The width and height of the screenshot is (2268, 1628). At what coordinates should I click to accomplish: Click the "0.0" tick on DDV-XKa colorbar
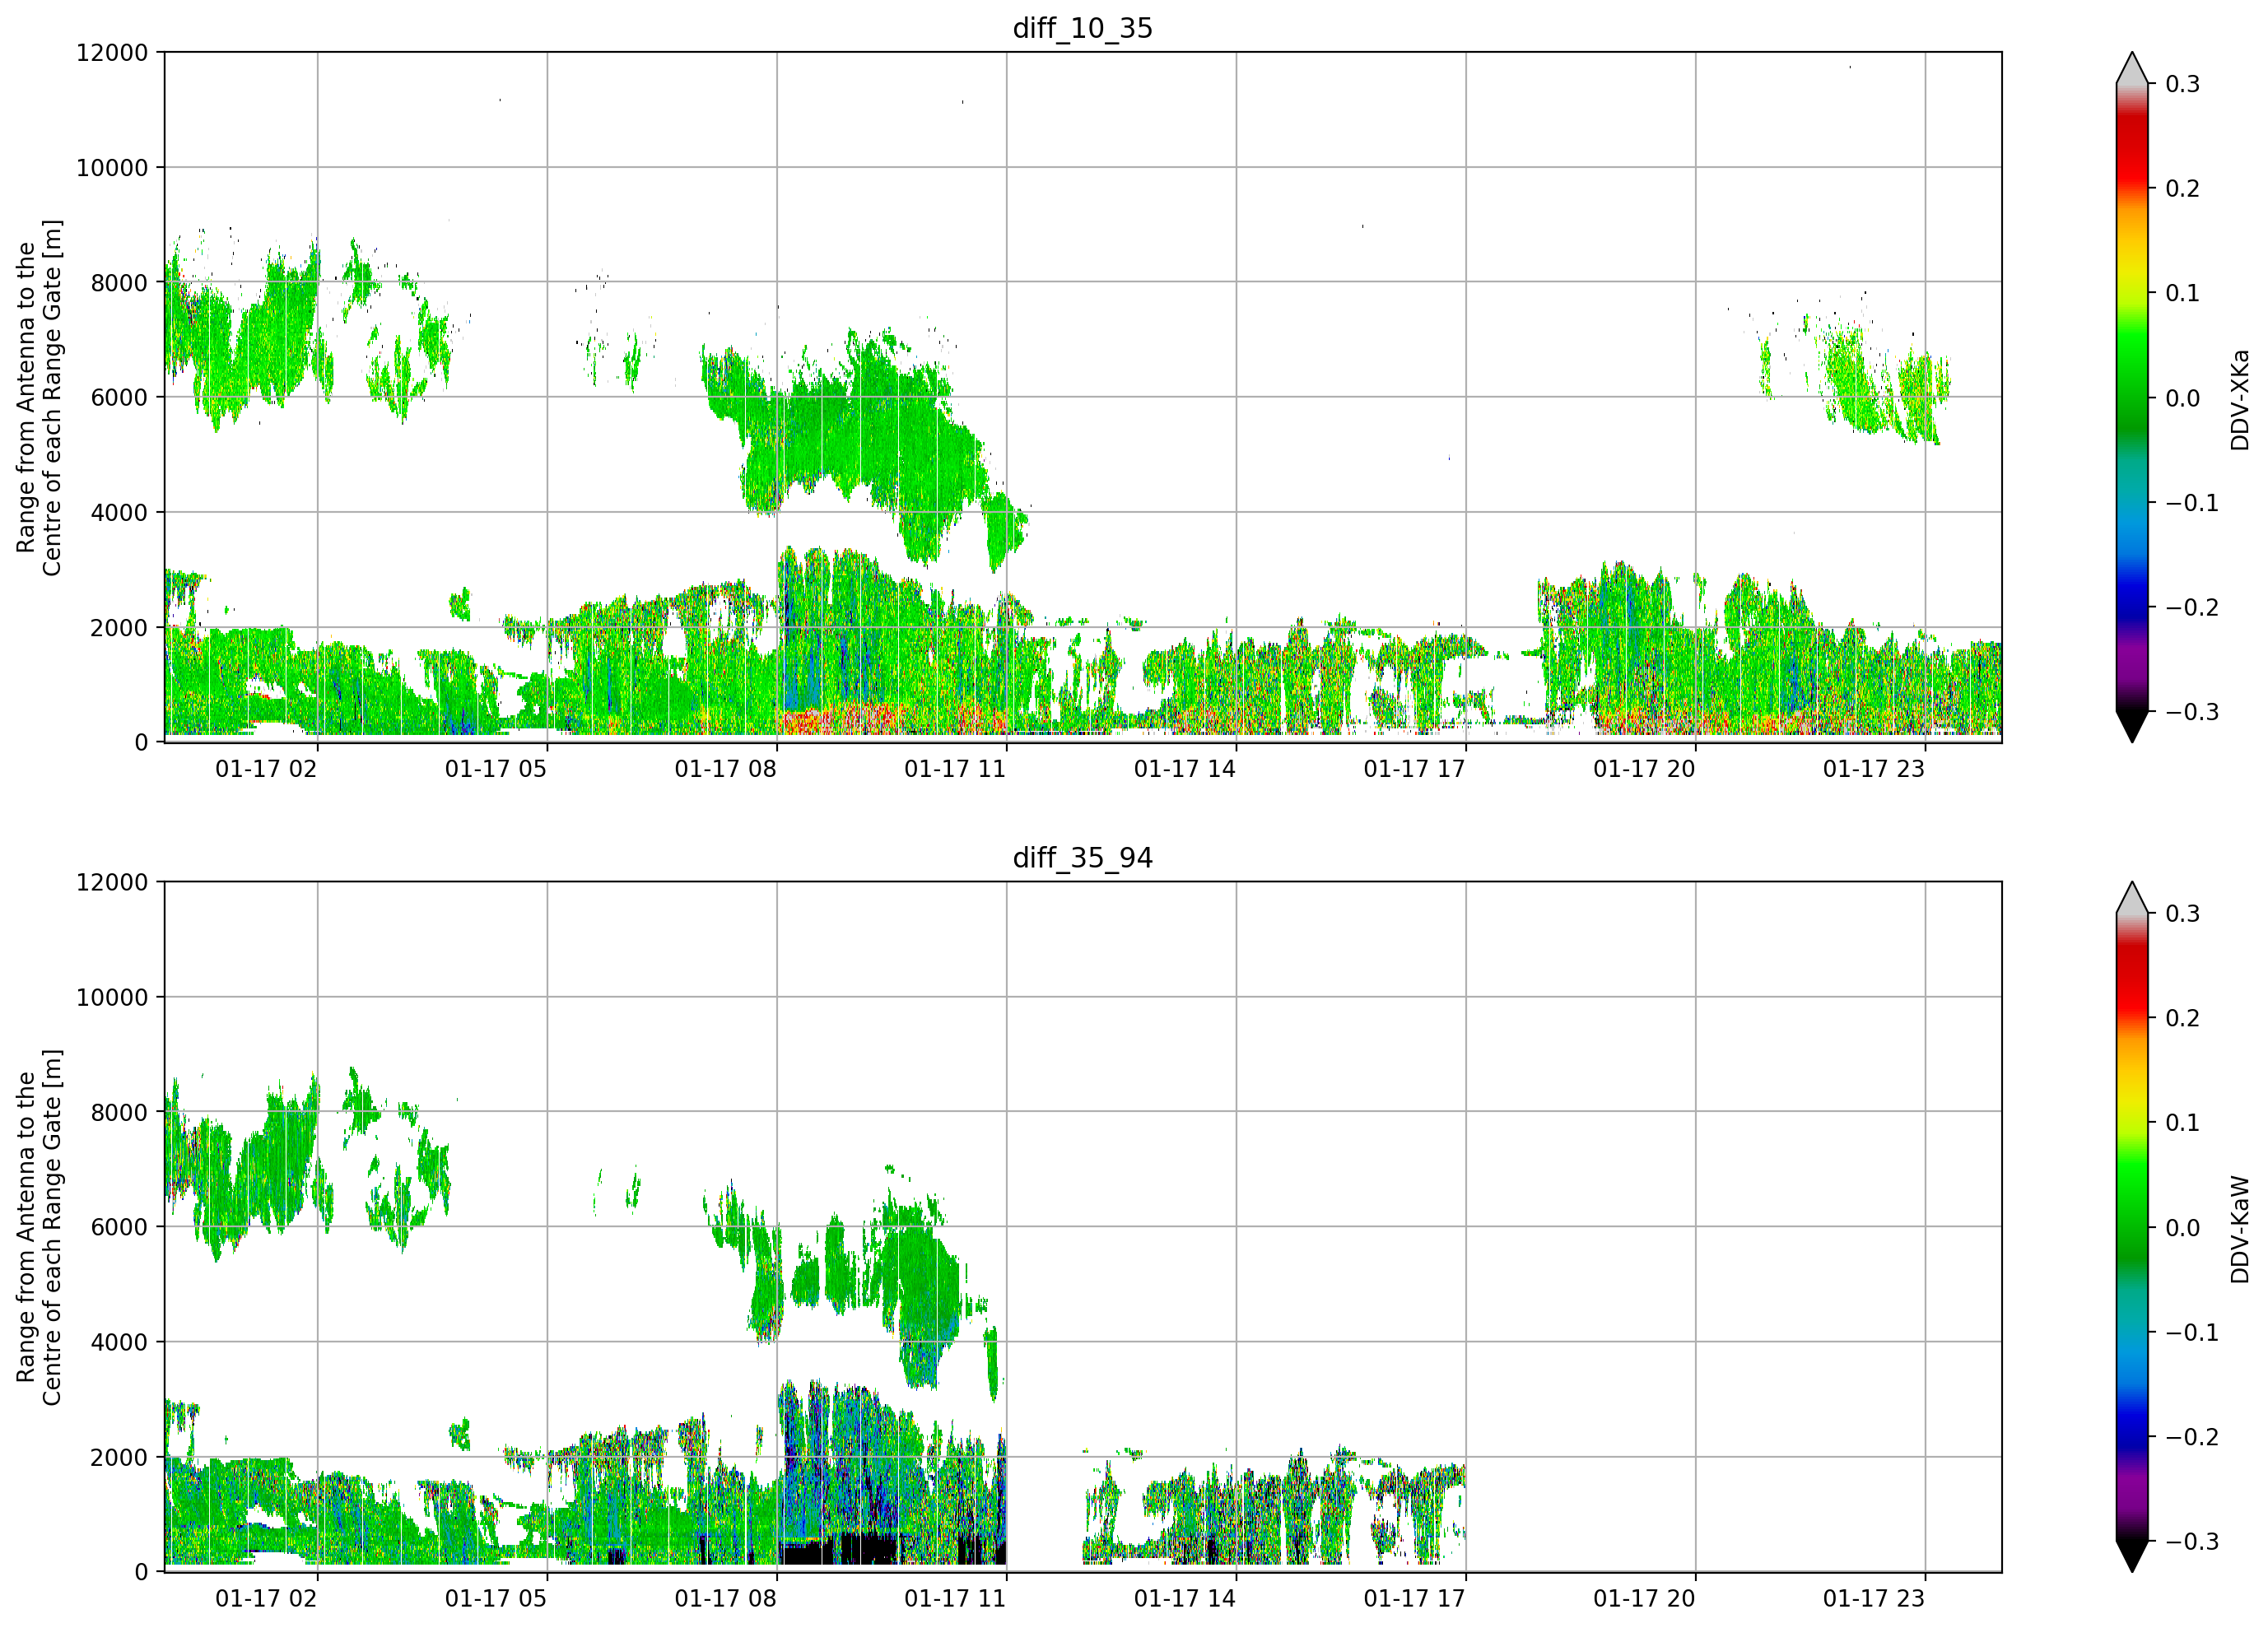pos(2183,398)
